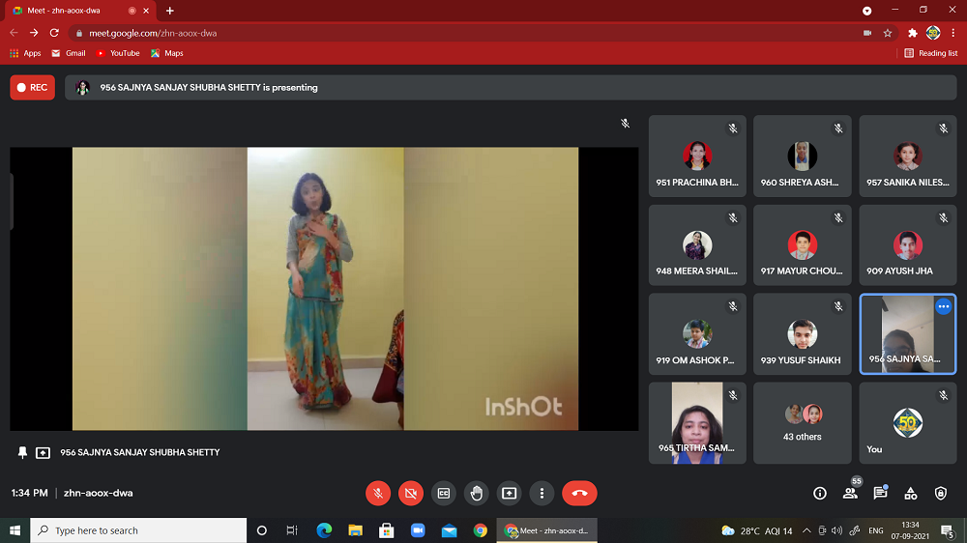Toggle the microphone mute button

click(378, 493)
